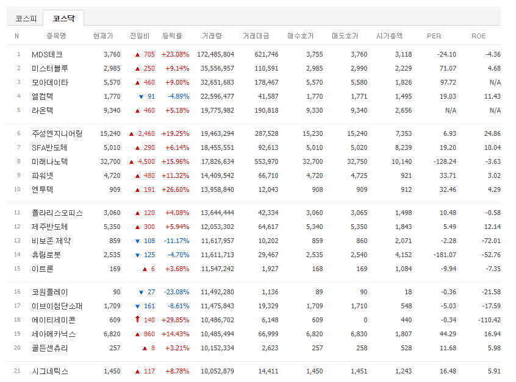Viewport: 516px width, 382px height.
Task: Open stock 시그네틱스
Action: click(x=50, y=372)
